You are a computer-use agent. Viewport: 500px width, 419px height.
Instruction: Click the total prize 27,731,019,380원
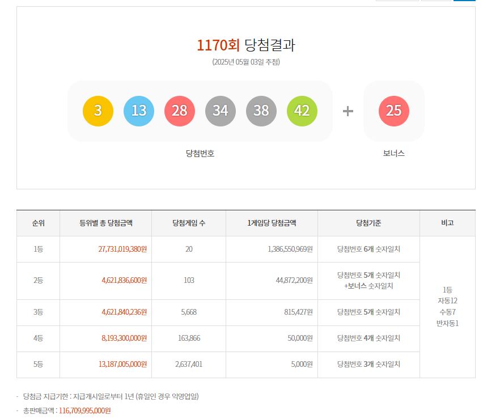click(122, 249)
